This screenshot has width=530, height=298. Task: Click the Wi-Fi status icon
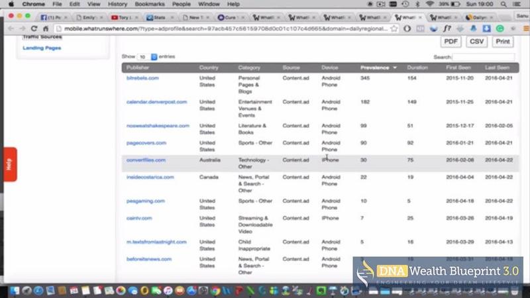pos(429,4)
